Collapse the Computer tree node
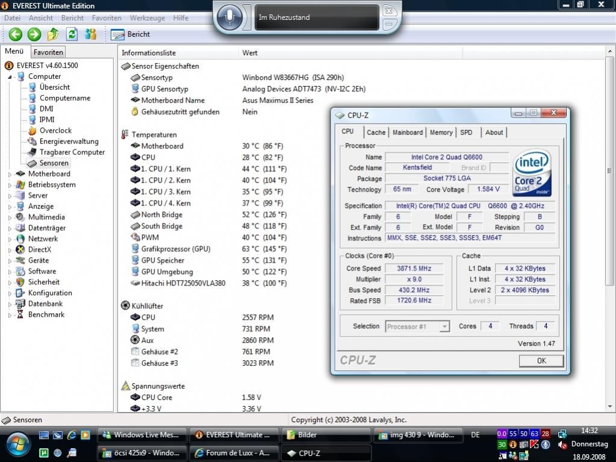The width and height of the screenshot is (616, 462). [x=10, y=77]
